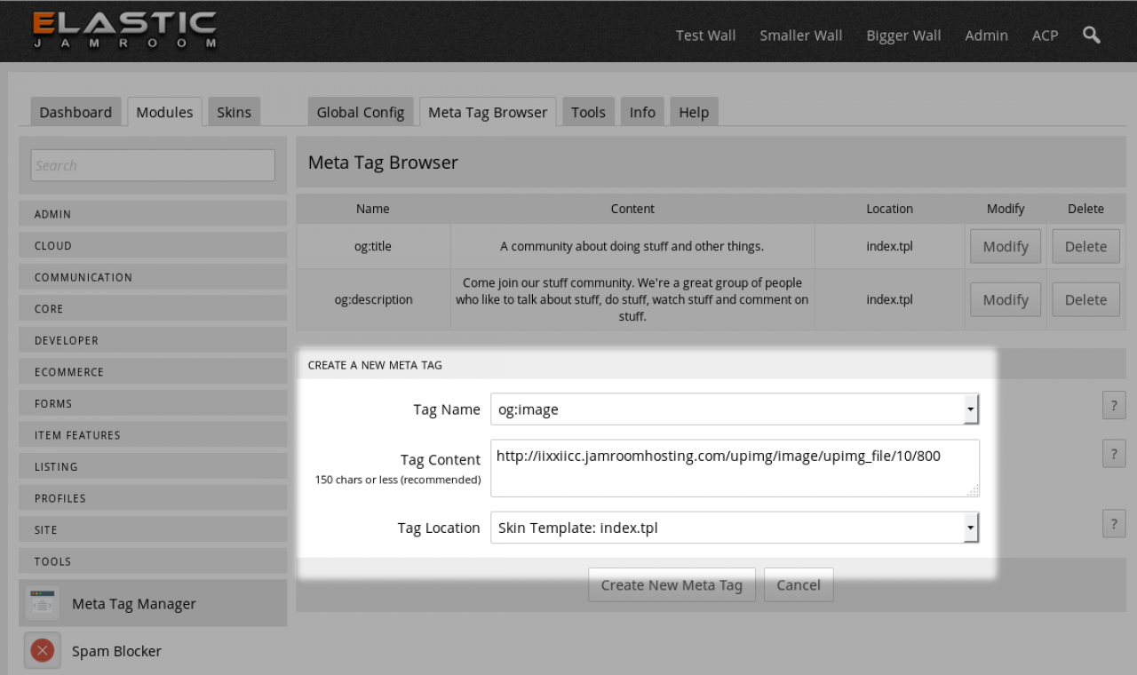Delete the og:description meta tag
The image size is (1137, 675).
coord(1085,300)
